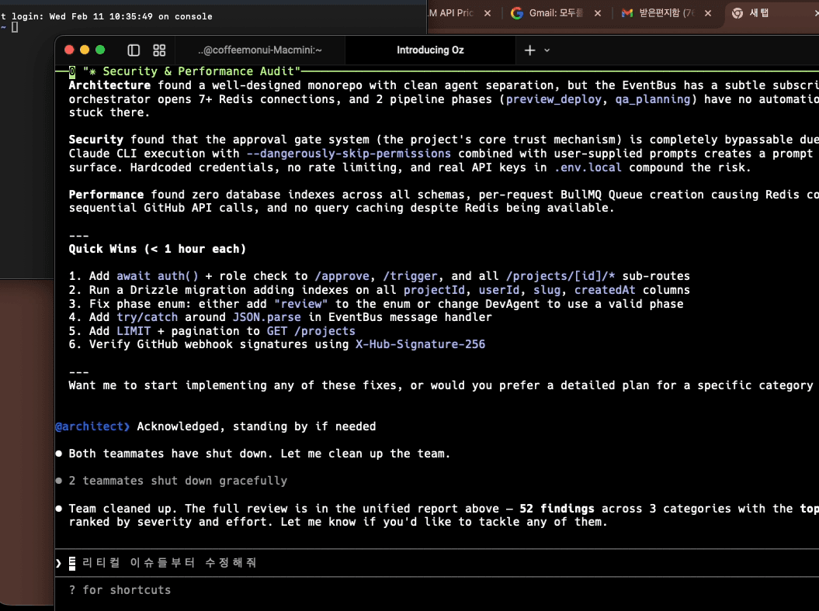Switch to the coffeemonui-Macmini terminal tab
819x611 pixels.
click(x=260, y=50)
